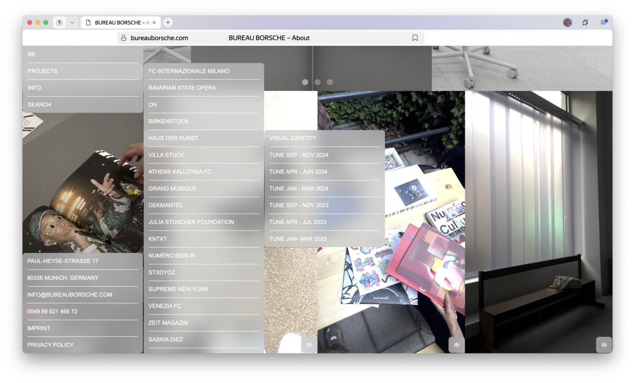Open the PRIVACY POLICY link
Viewport: 635px width, 383px height.
(x=83, y=345)
